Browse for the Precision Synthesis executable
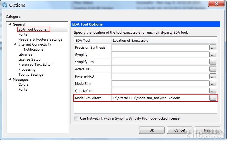The image size is (227, 141). [x=213, y=47]
